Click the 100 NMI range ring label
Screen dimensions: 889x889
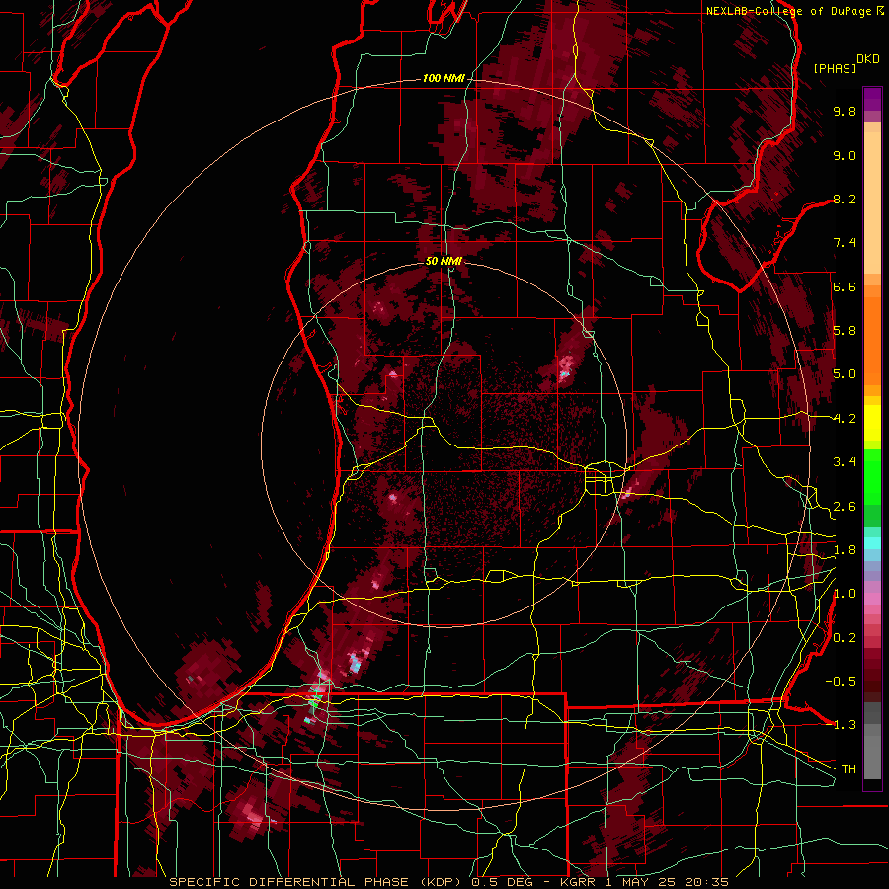click(444, 78)
